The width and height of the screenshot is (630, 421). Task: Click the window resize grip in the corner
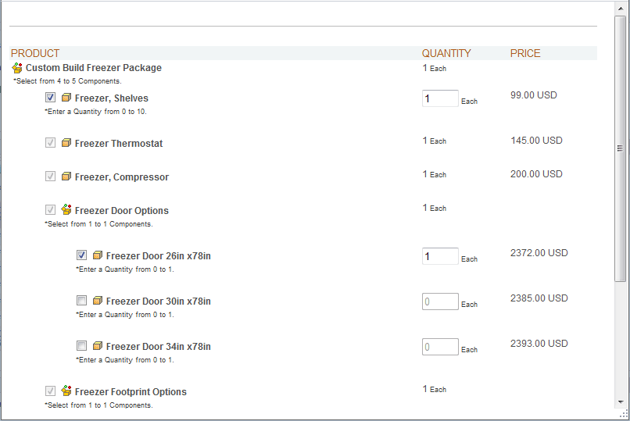[x=623, y=414]
